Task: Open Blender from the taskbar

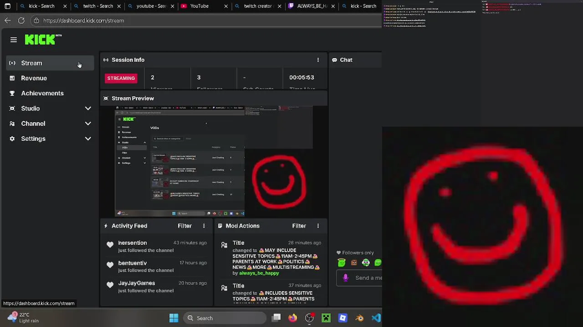Action: click(359, 318)
